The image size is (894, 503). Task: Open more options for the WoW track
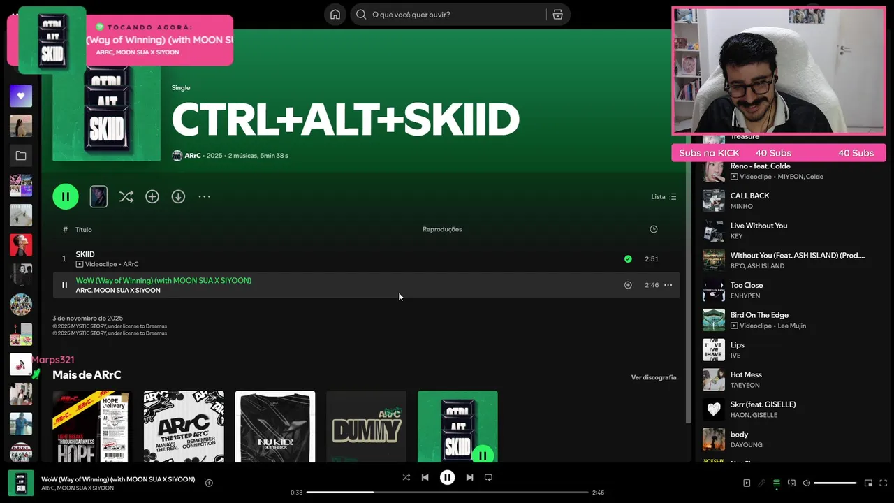pyautogui.click(x=668, y=285)
